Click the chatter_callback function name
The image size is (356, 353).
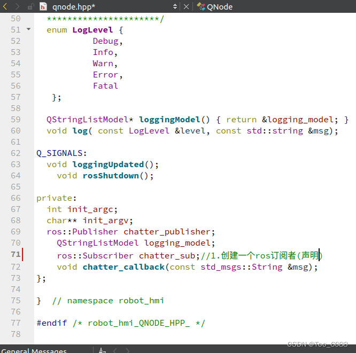123,267
